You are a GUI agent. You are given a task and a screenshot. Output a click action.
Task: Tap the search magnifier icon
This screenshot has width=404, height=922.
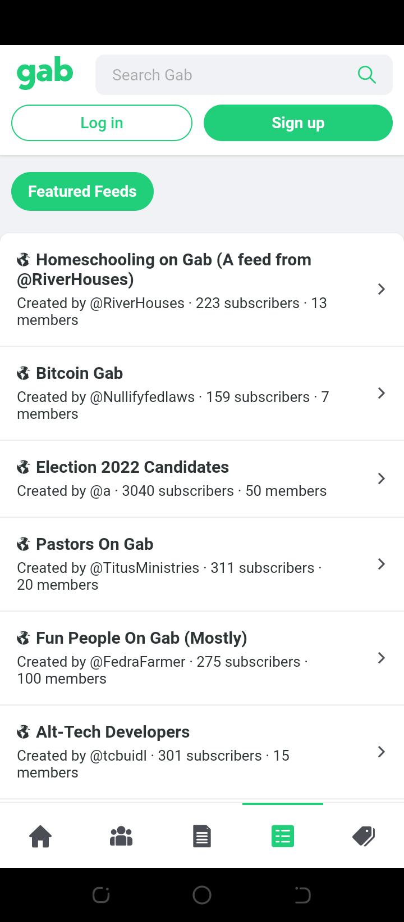pos(366,75)
